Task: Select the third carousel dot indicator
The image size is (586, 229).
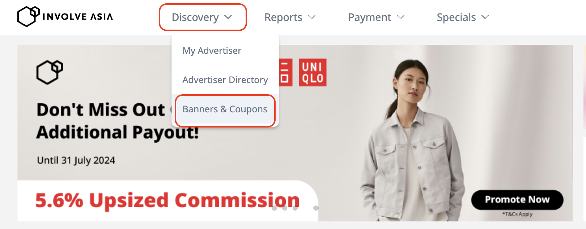Action: coord(295,208)
